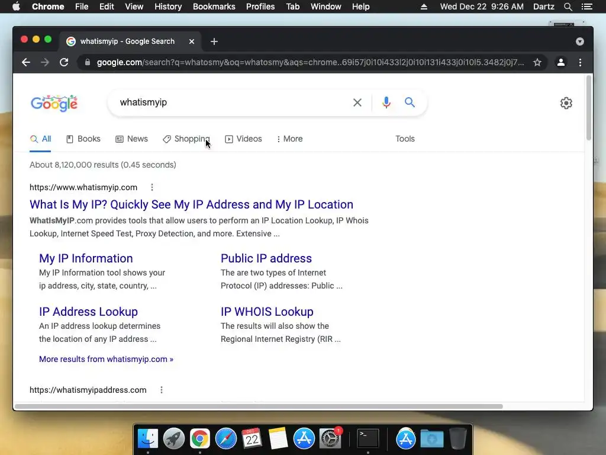Open the IP Address Lookup sitelink
606x455 pixels.
click(89, 312)
